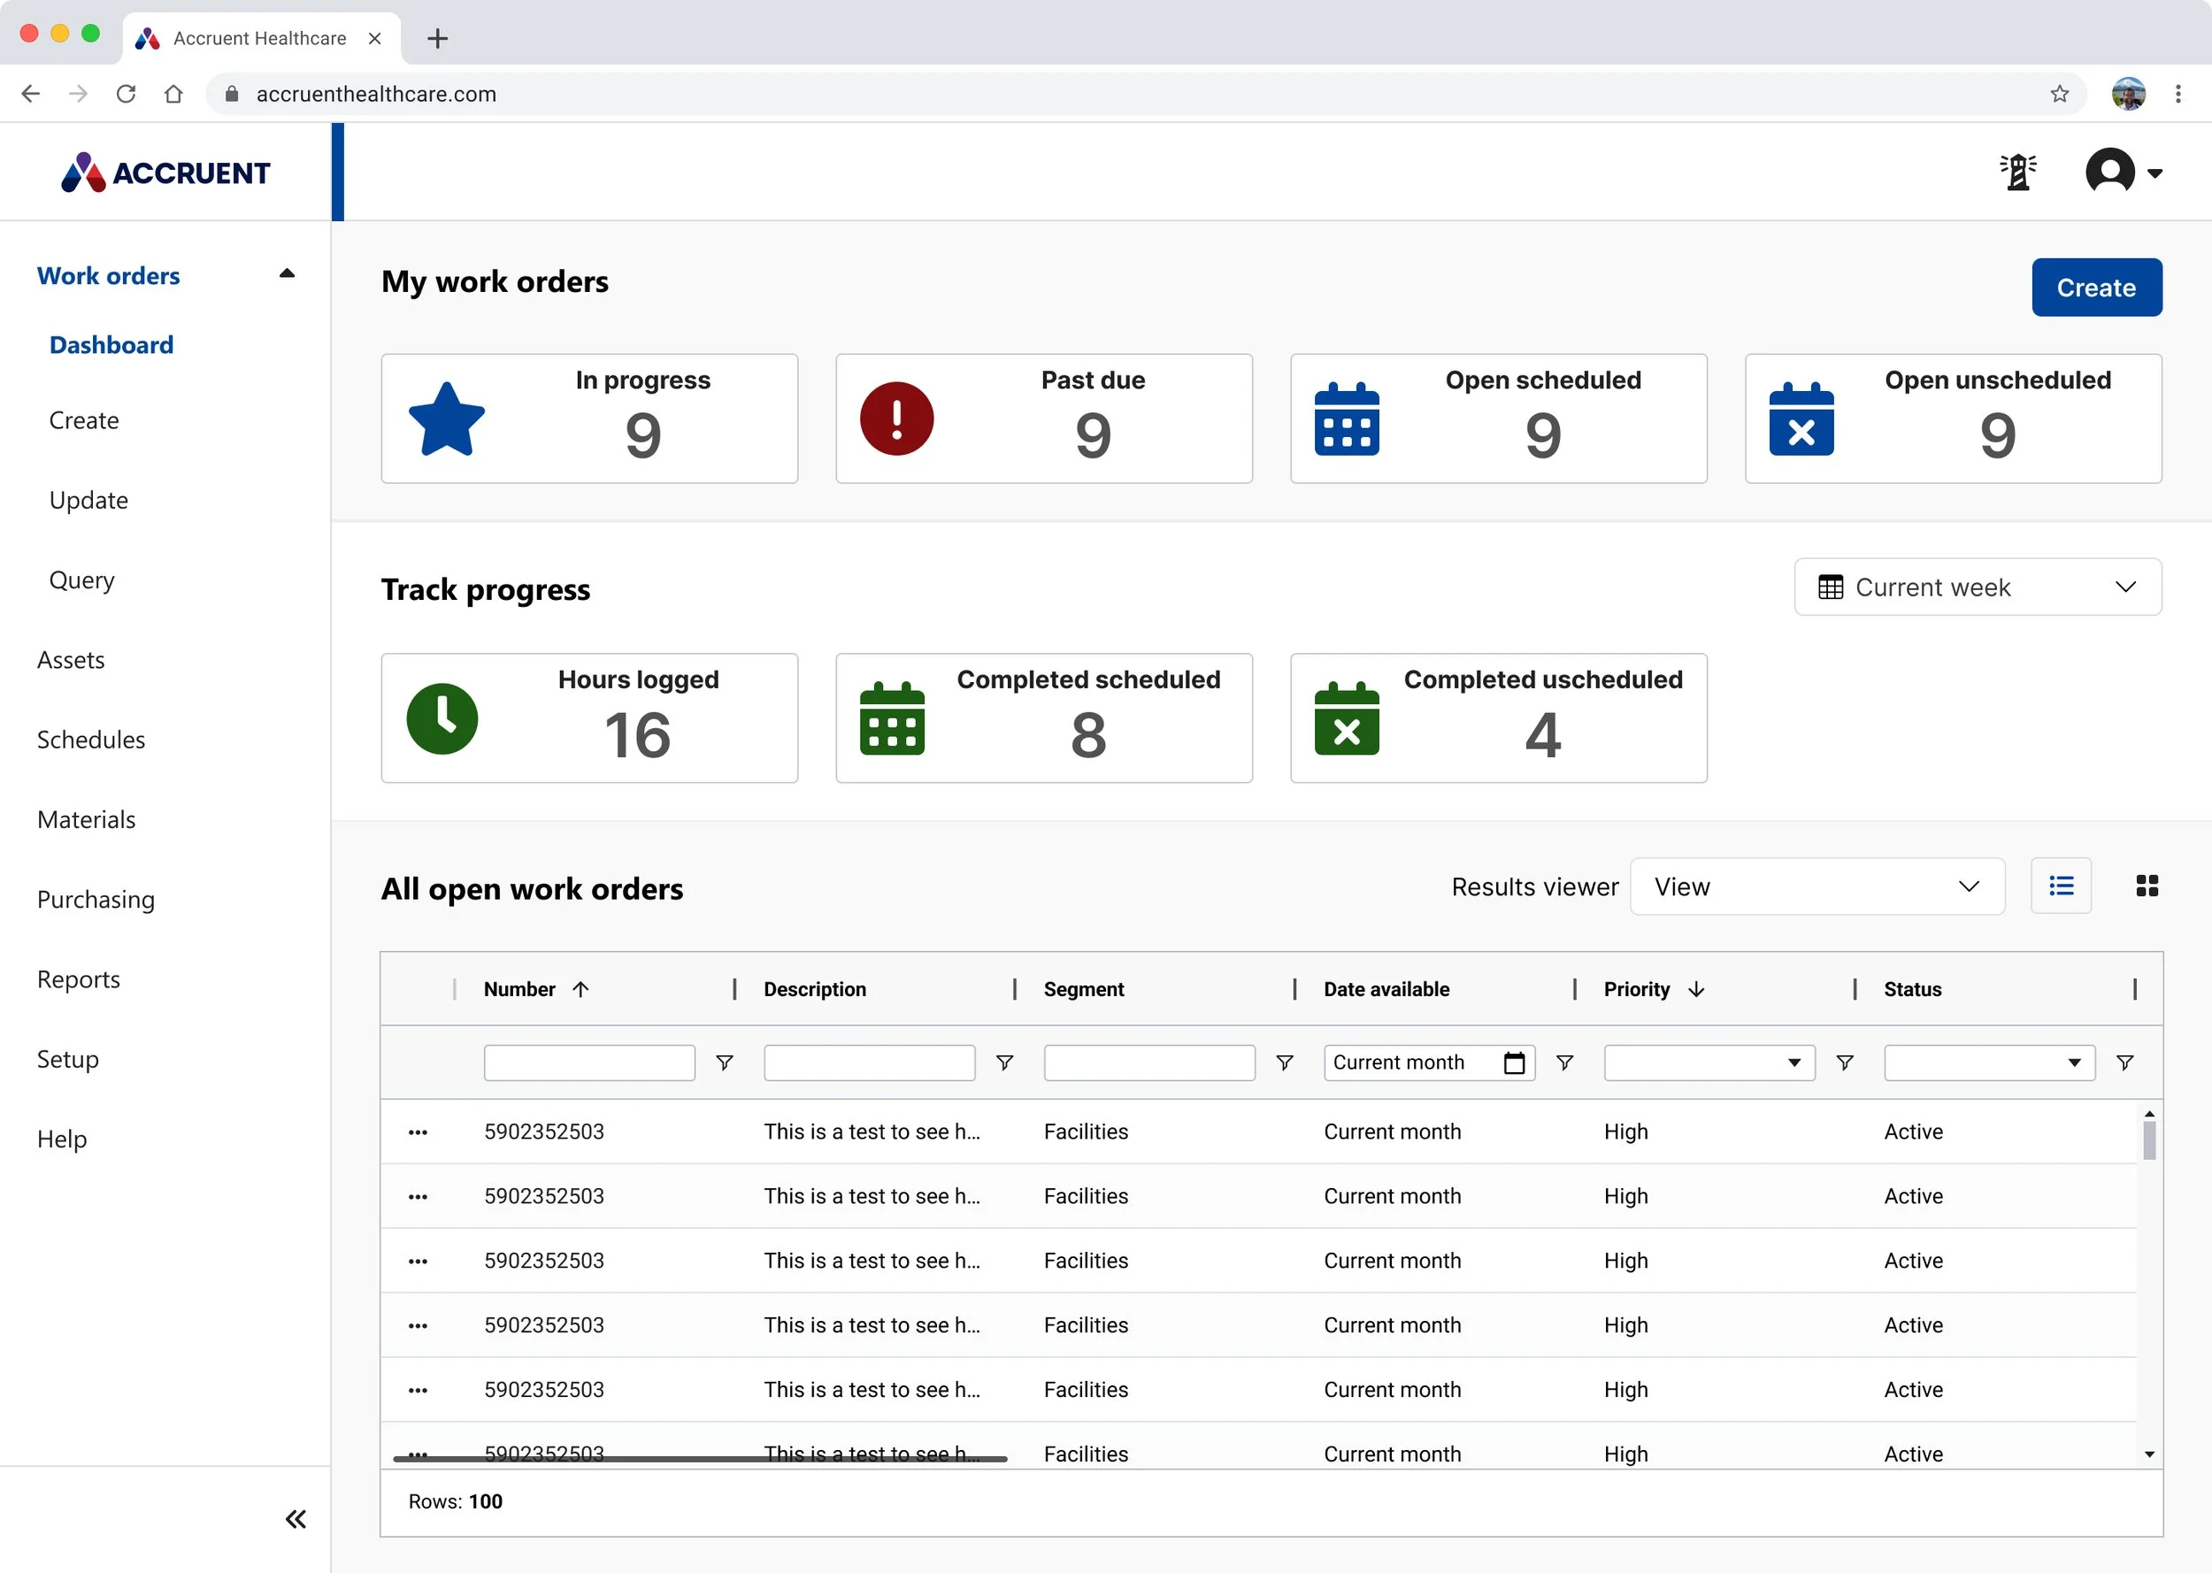Viewport: 2212px width, 1573px height.
Task: Open the Priority filter dropdown
Action: pos(1709,1063)
